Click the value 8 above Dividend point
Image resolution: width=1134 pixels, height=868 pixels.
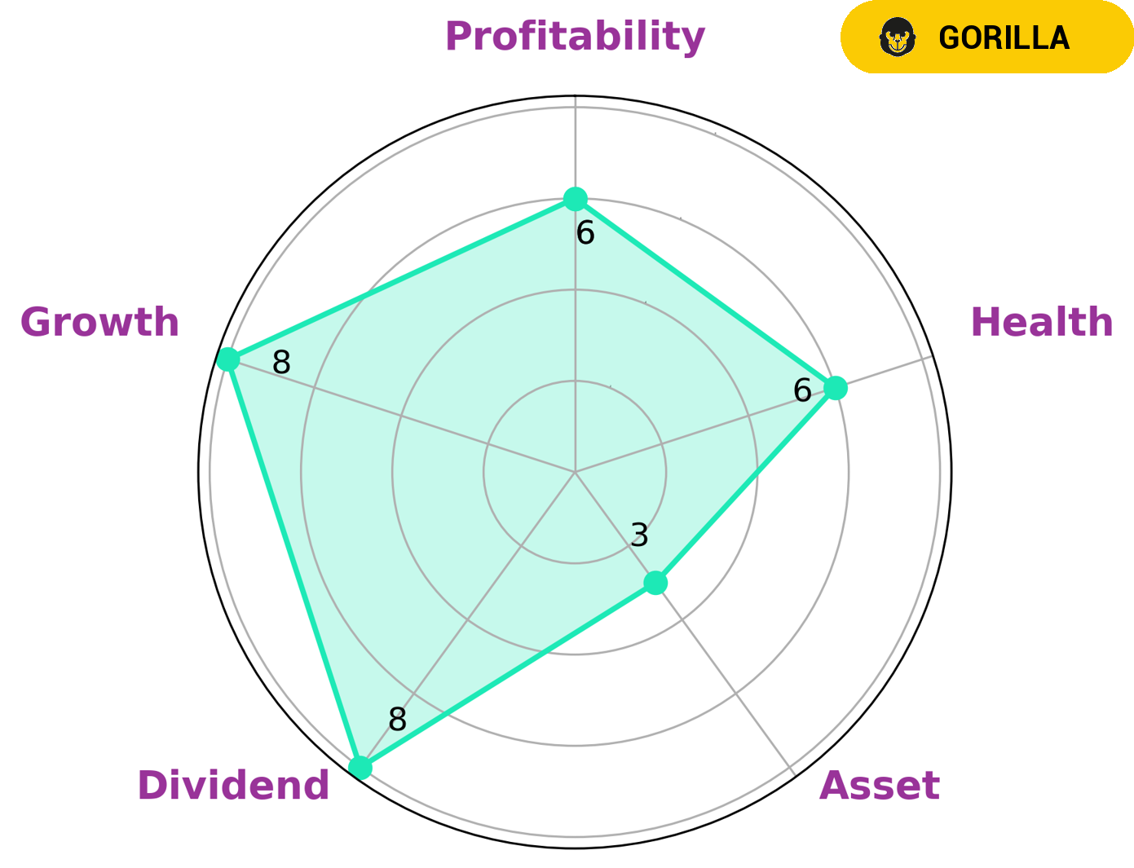(397, 720)
